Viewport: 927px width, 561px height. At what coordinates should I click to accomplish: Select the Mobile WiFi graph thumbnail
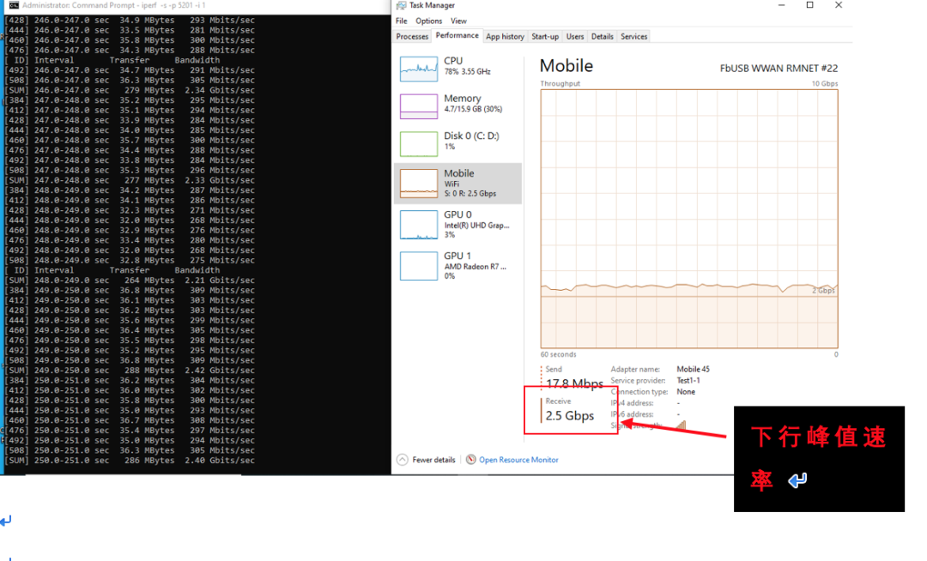tap(419, 183)
